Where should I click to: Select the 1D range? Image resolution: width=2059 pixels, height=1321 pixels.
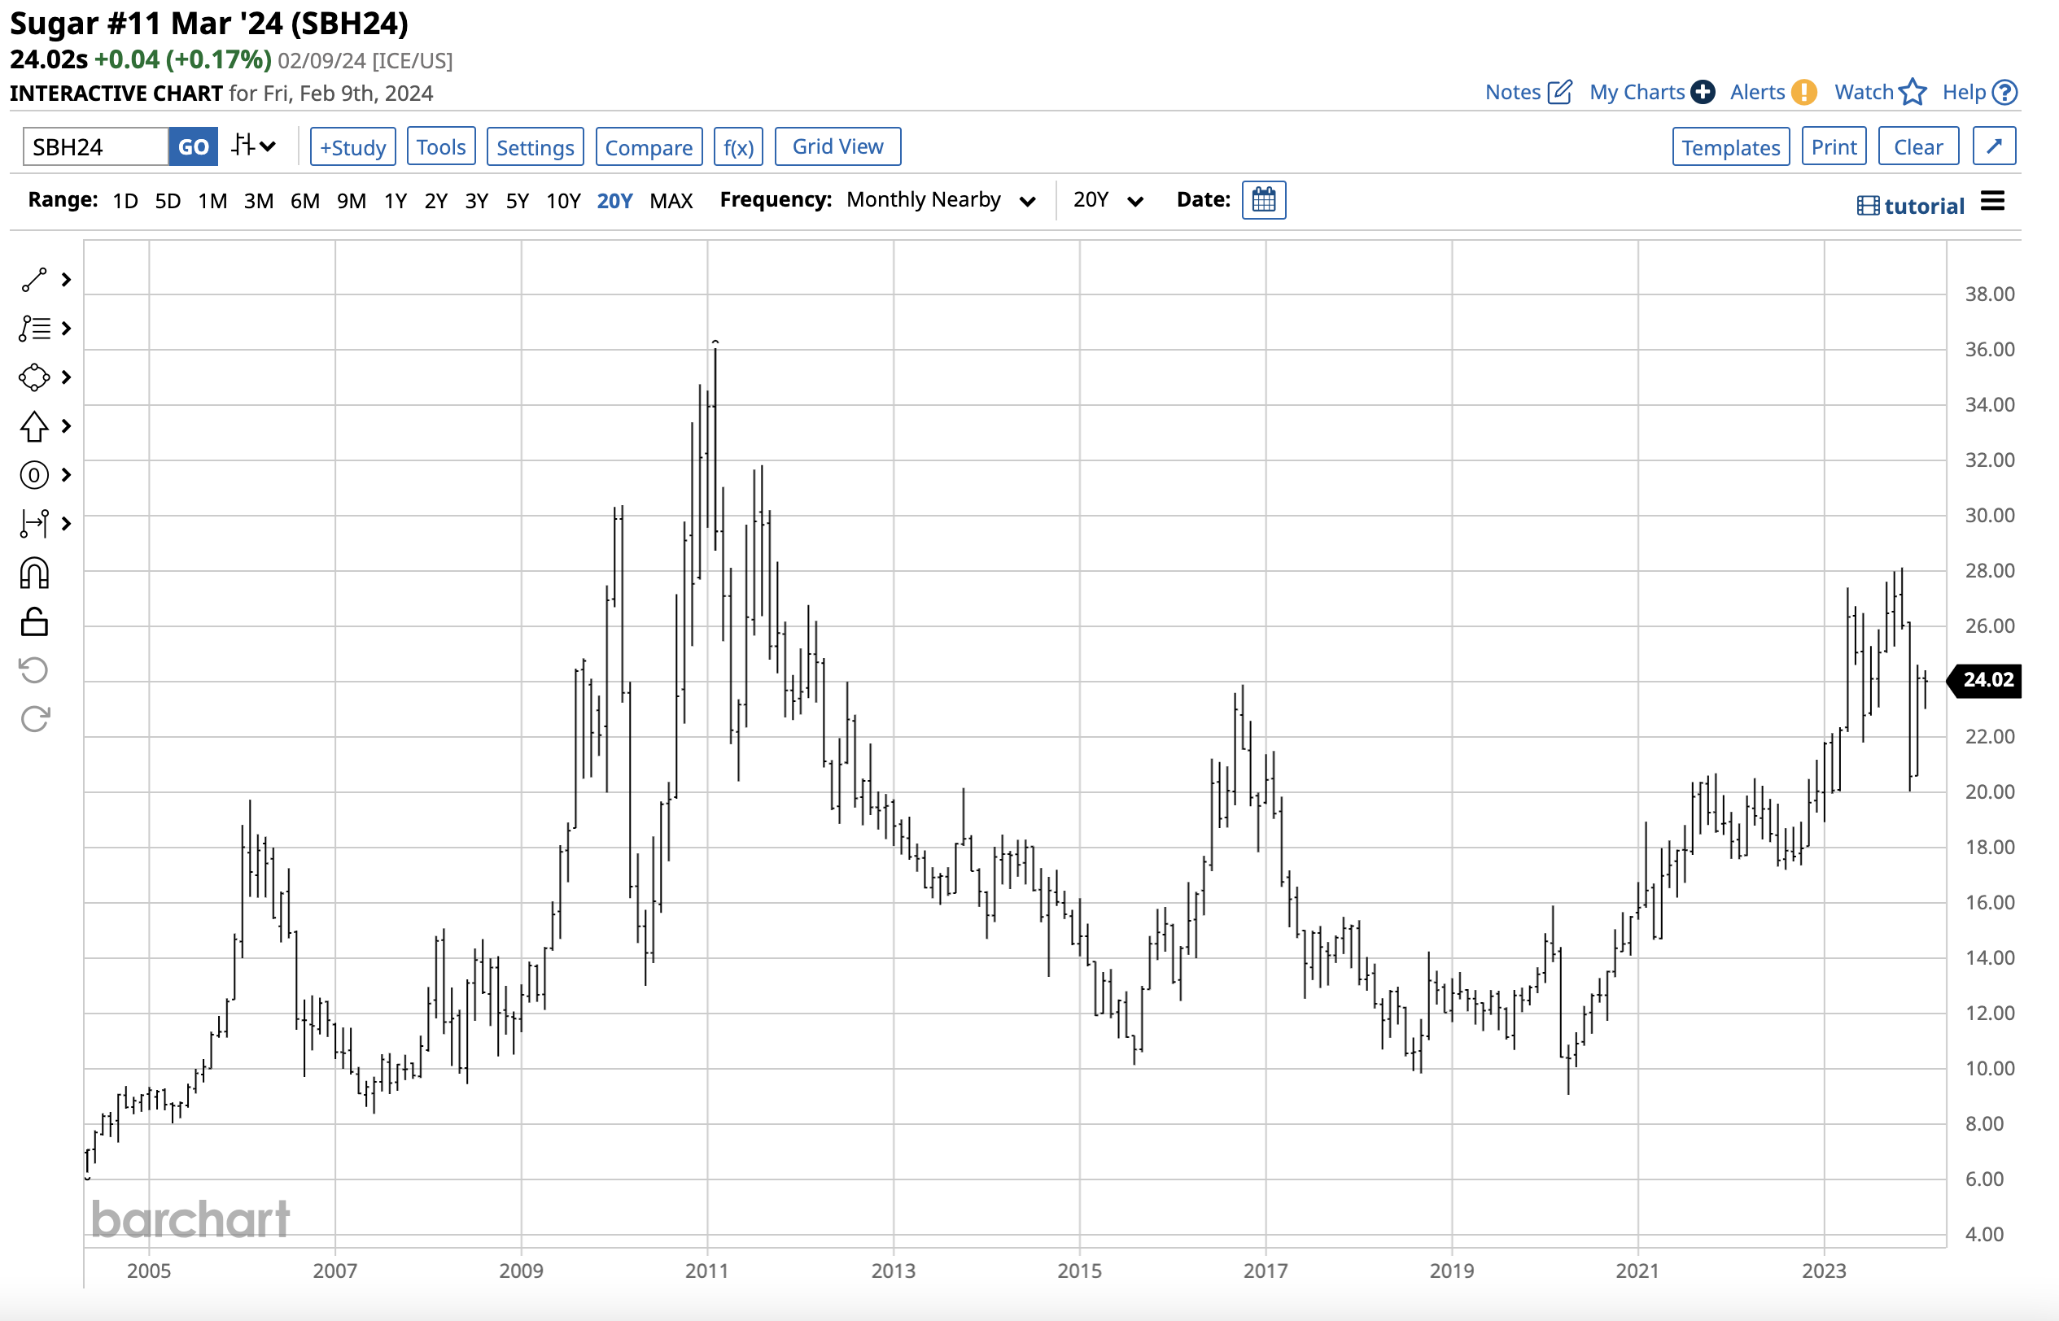point(125,201)
